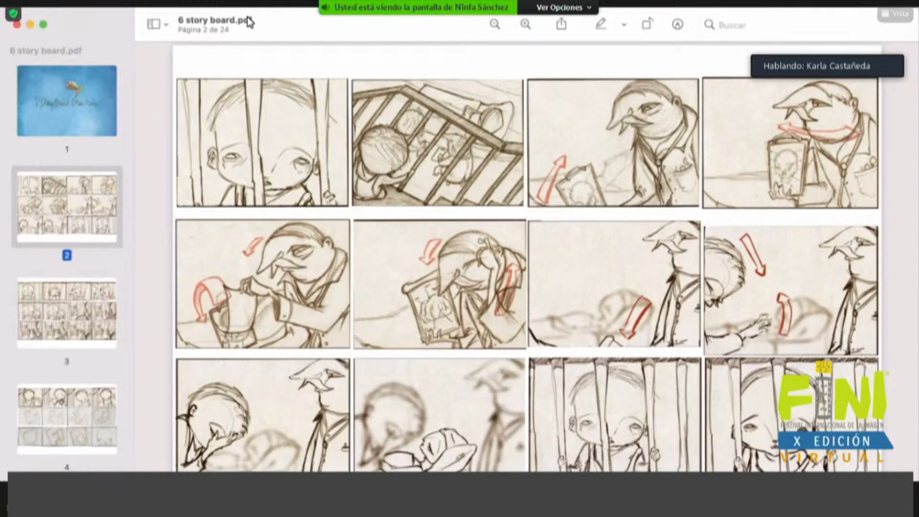The width and height of the screenshot is (919, 517).
Task: Click the Rotate page icon
Action: pyautogui.click(x=647, y=24)
